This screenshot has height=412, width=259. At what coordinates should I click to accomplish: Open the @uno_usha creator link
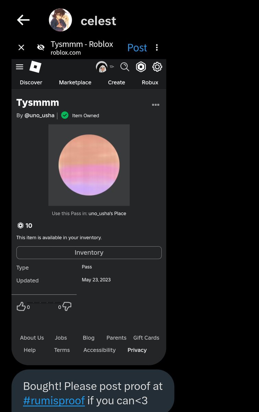pyautogui.click(x=39, y=115)
